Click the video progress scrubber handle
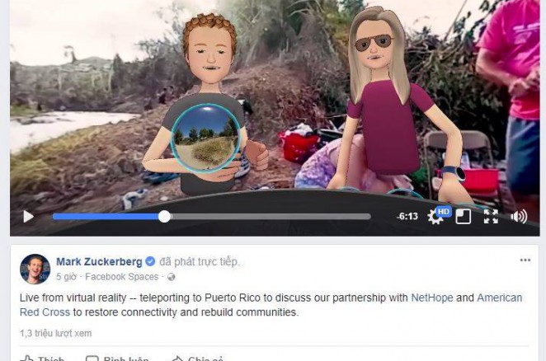The height and width of the screenshot is (361, 546). 164,217
